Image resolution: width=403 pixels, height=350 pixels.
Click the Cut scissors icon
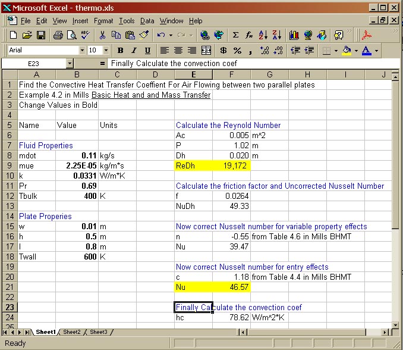click(x=102, y=36)
